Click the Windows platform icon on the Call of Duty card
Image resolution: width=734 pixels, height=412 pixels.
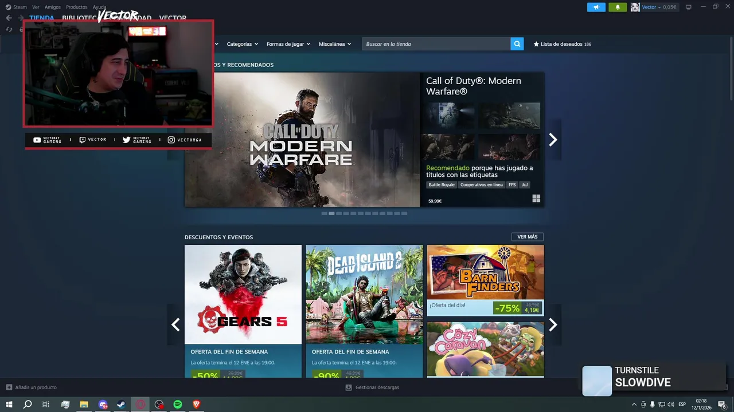(536, 199)
